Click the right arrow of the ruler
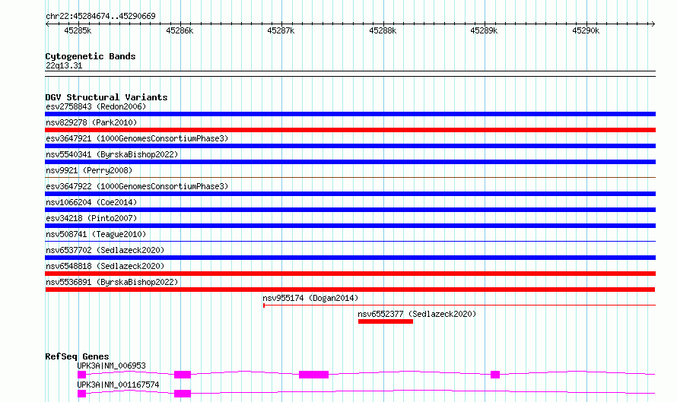This screenshot has width=677, height=402. pyautogui.click(x=653, y=24)
